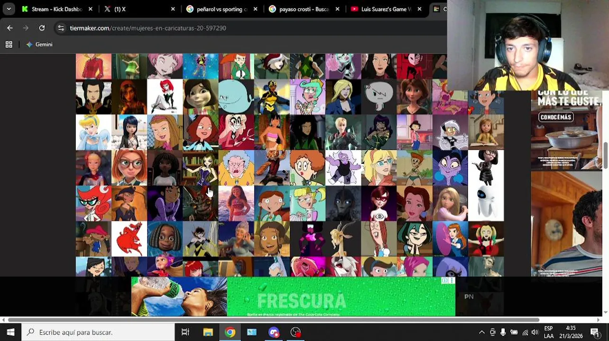The width and height of the screenshot is (609, 341).
Task: Switch the ESP LAA input language
Action: 549,332
